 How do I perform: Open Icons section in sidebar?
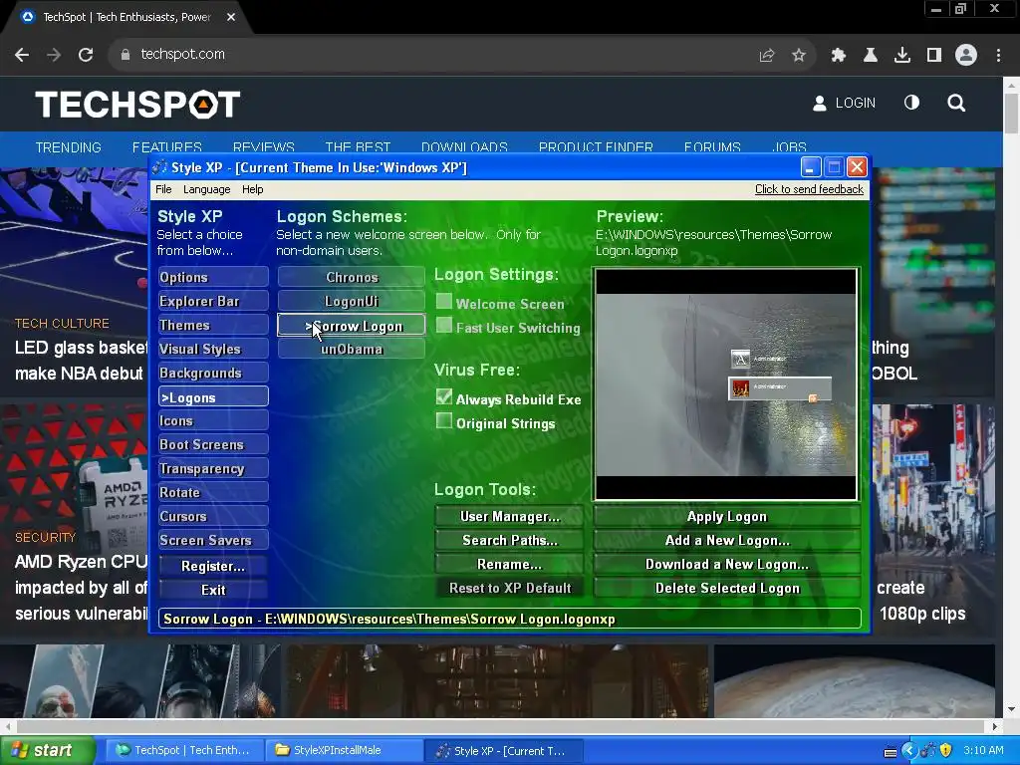[213, 421]
